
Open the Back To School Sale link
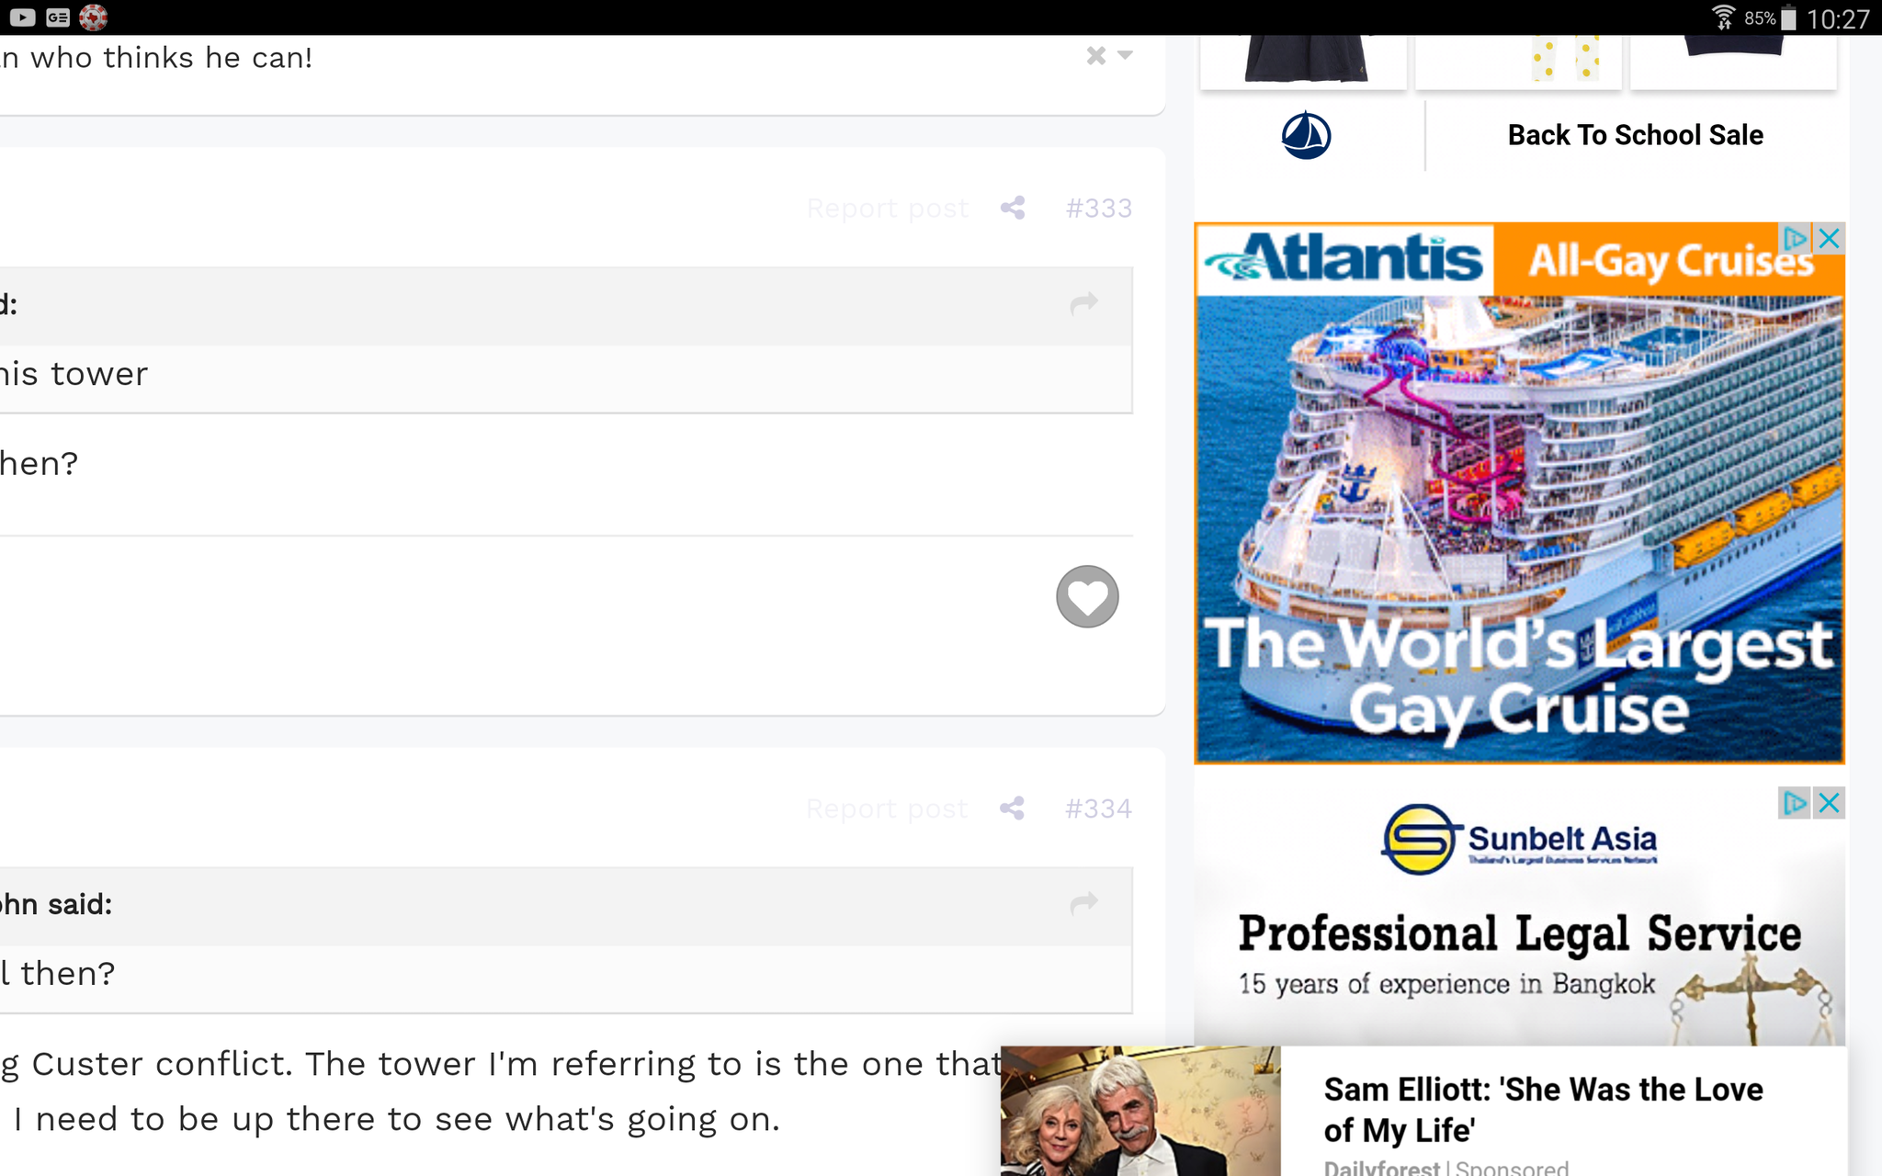[1635, 134]
